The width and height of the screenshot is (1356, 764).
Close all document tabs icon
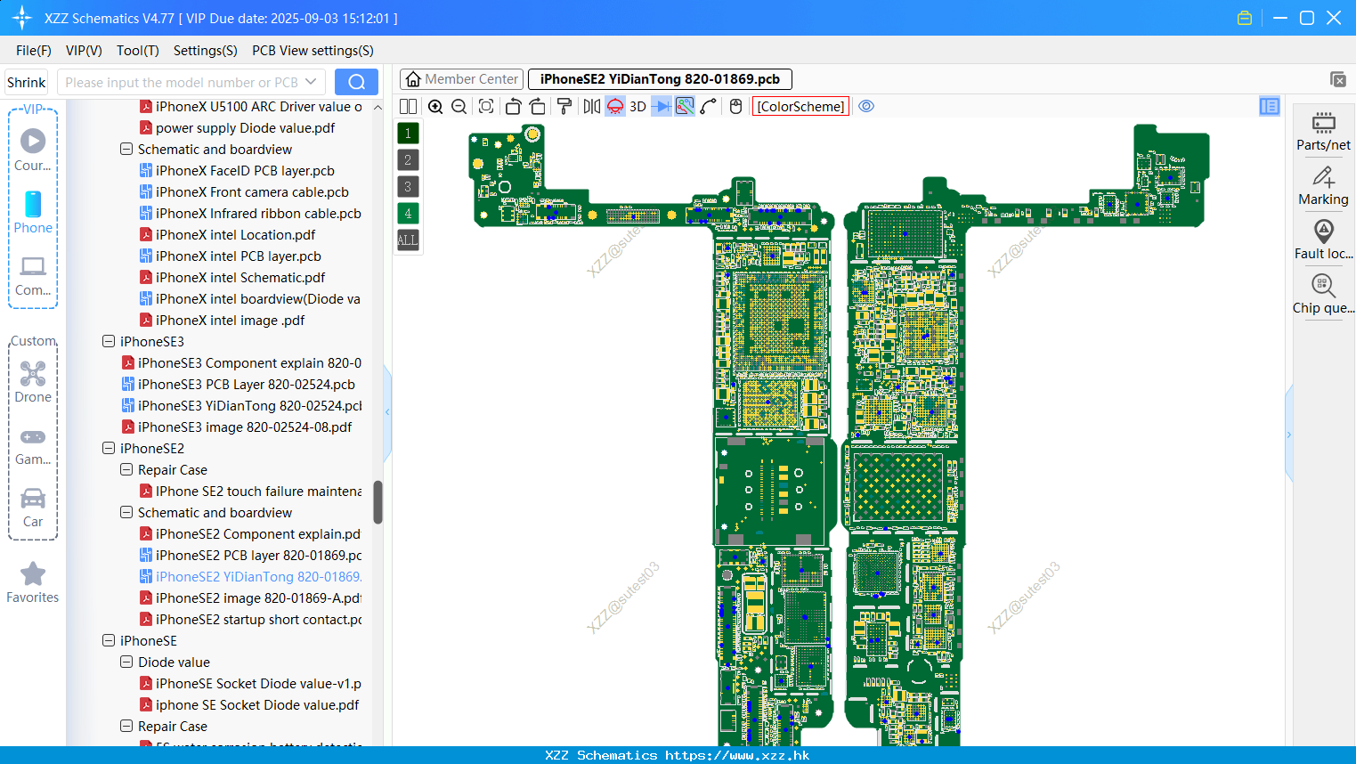[1338, 79]
